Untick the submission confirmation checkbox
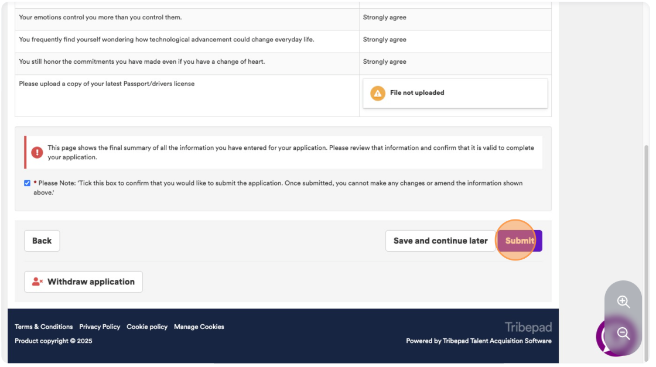 click(27, 184)
